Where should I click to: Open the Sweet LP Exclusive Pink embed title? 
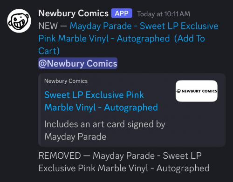[x=94, y=95]
